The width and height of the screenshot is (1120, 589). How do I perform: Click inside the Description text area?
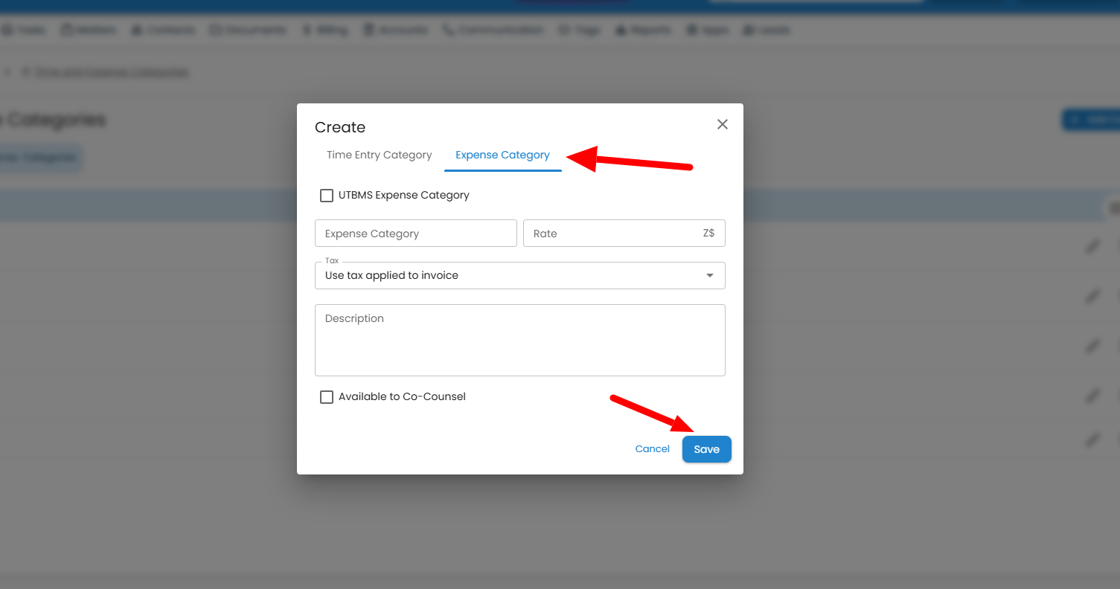[x=519, y=340]
